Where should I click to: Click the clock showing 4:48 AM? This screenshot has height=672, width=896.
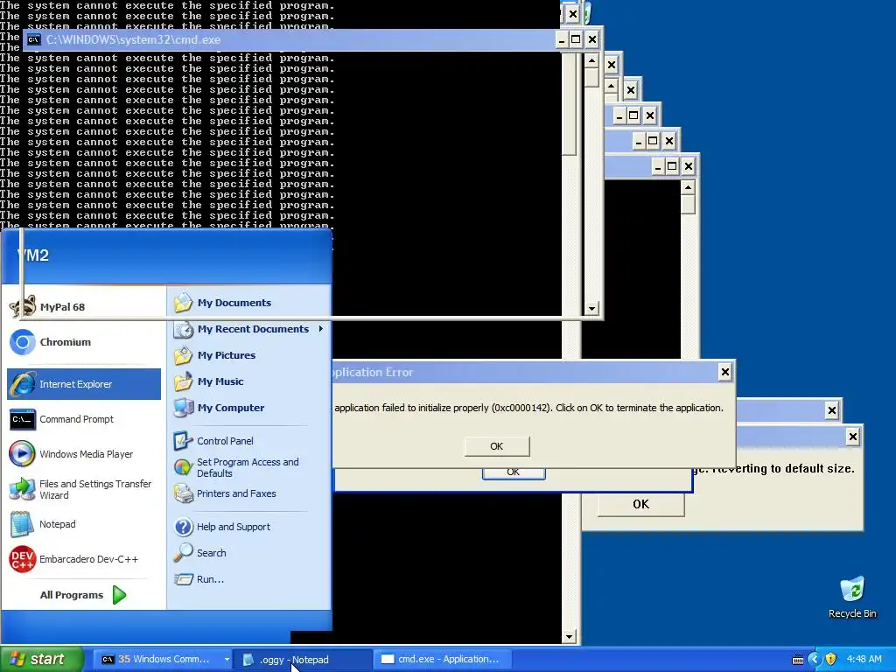coord(864,659)
